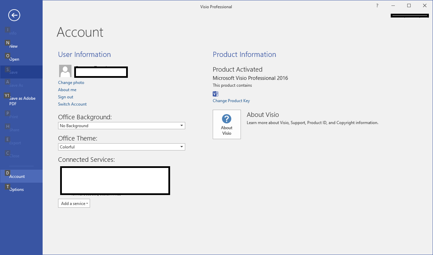Select Open in the backstage menu
Viewport: 433px width, 255px height.
(x=21, y=59)
